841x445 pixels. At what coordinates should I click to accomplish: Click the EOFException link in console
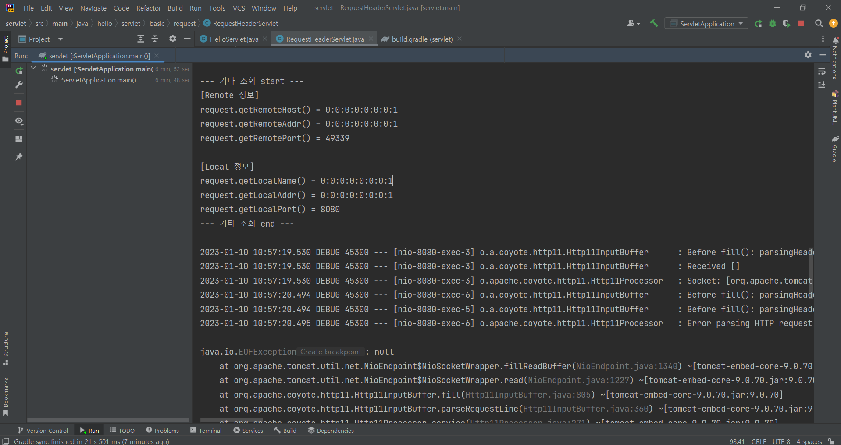[267, 352]
